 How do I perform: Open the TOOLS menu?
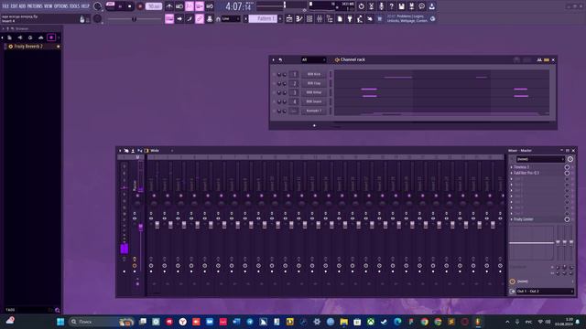tap(74, 6)
